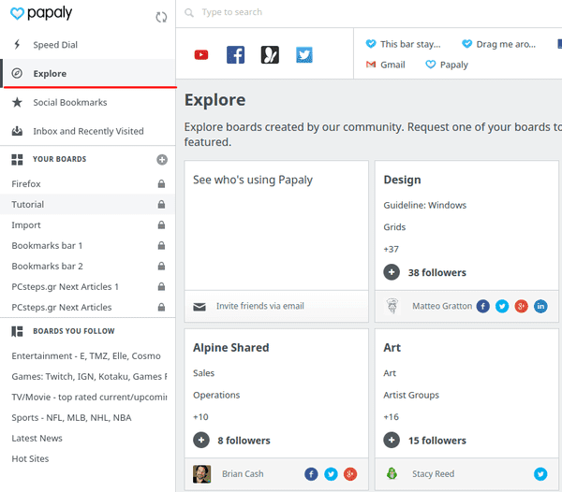
Task: Open PCsteps.gr Next Articles 1 board
Action: (x=66, y=286)
